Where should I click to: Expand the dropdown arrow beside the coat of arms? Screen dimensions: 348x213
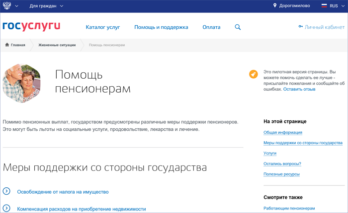16,6
